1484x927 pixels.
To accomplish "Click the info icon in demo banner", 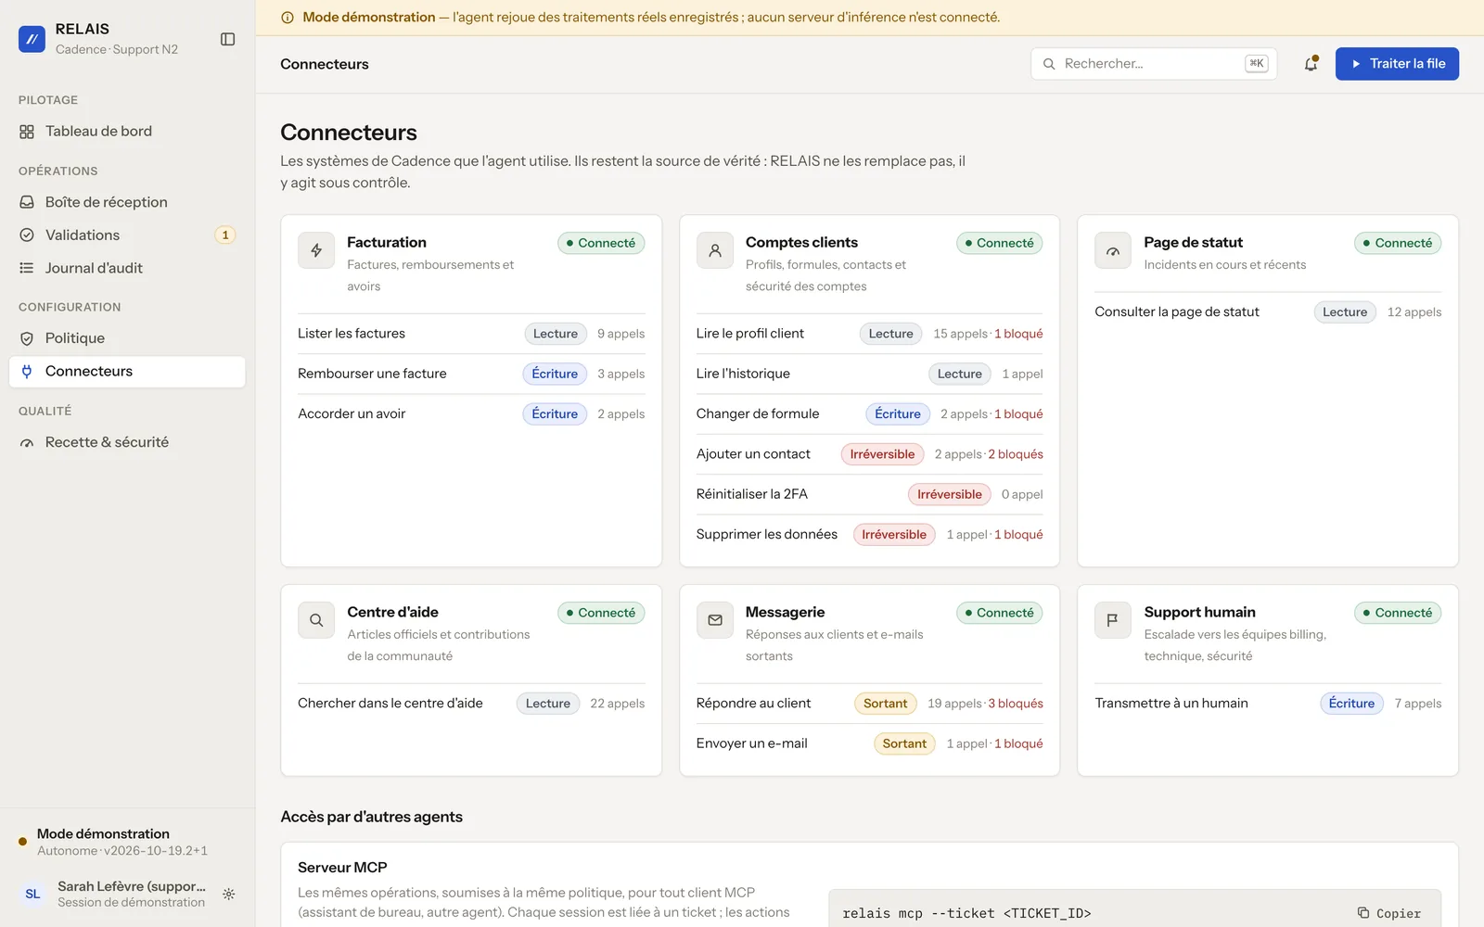I will 288,18.
